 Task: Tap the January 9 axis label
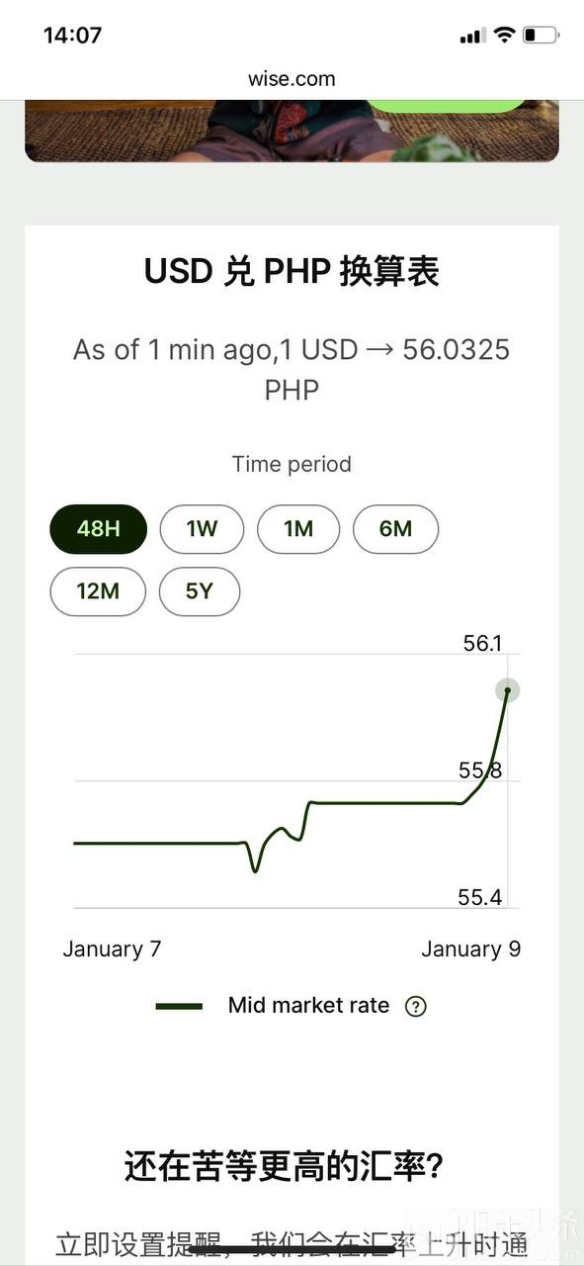[x=471, y=949]
